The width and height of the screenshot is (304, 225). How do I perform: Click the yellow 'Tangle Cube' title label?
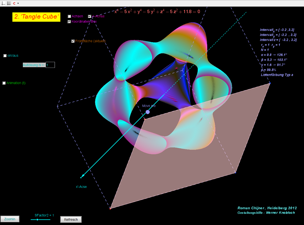pos(36,17)
